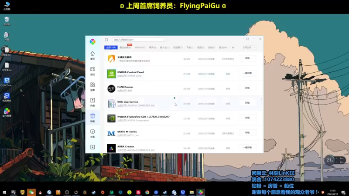Open the 软件管理 desktop shortcut
The height and width of the screenshot is (196, 349).
pos(7,112)
